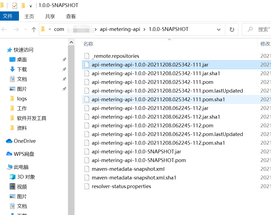The width and height of the screenshot is (271, 215).
Task: Refresh the current folder
Action: point(232,29)
